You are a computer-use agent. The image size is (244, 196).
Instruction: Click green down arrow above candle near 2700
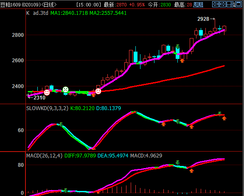[178, 47]
